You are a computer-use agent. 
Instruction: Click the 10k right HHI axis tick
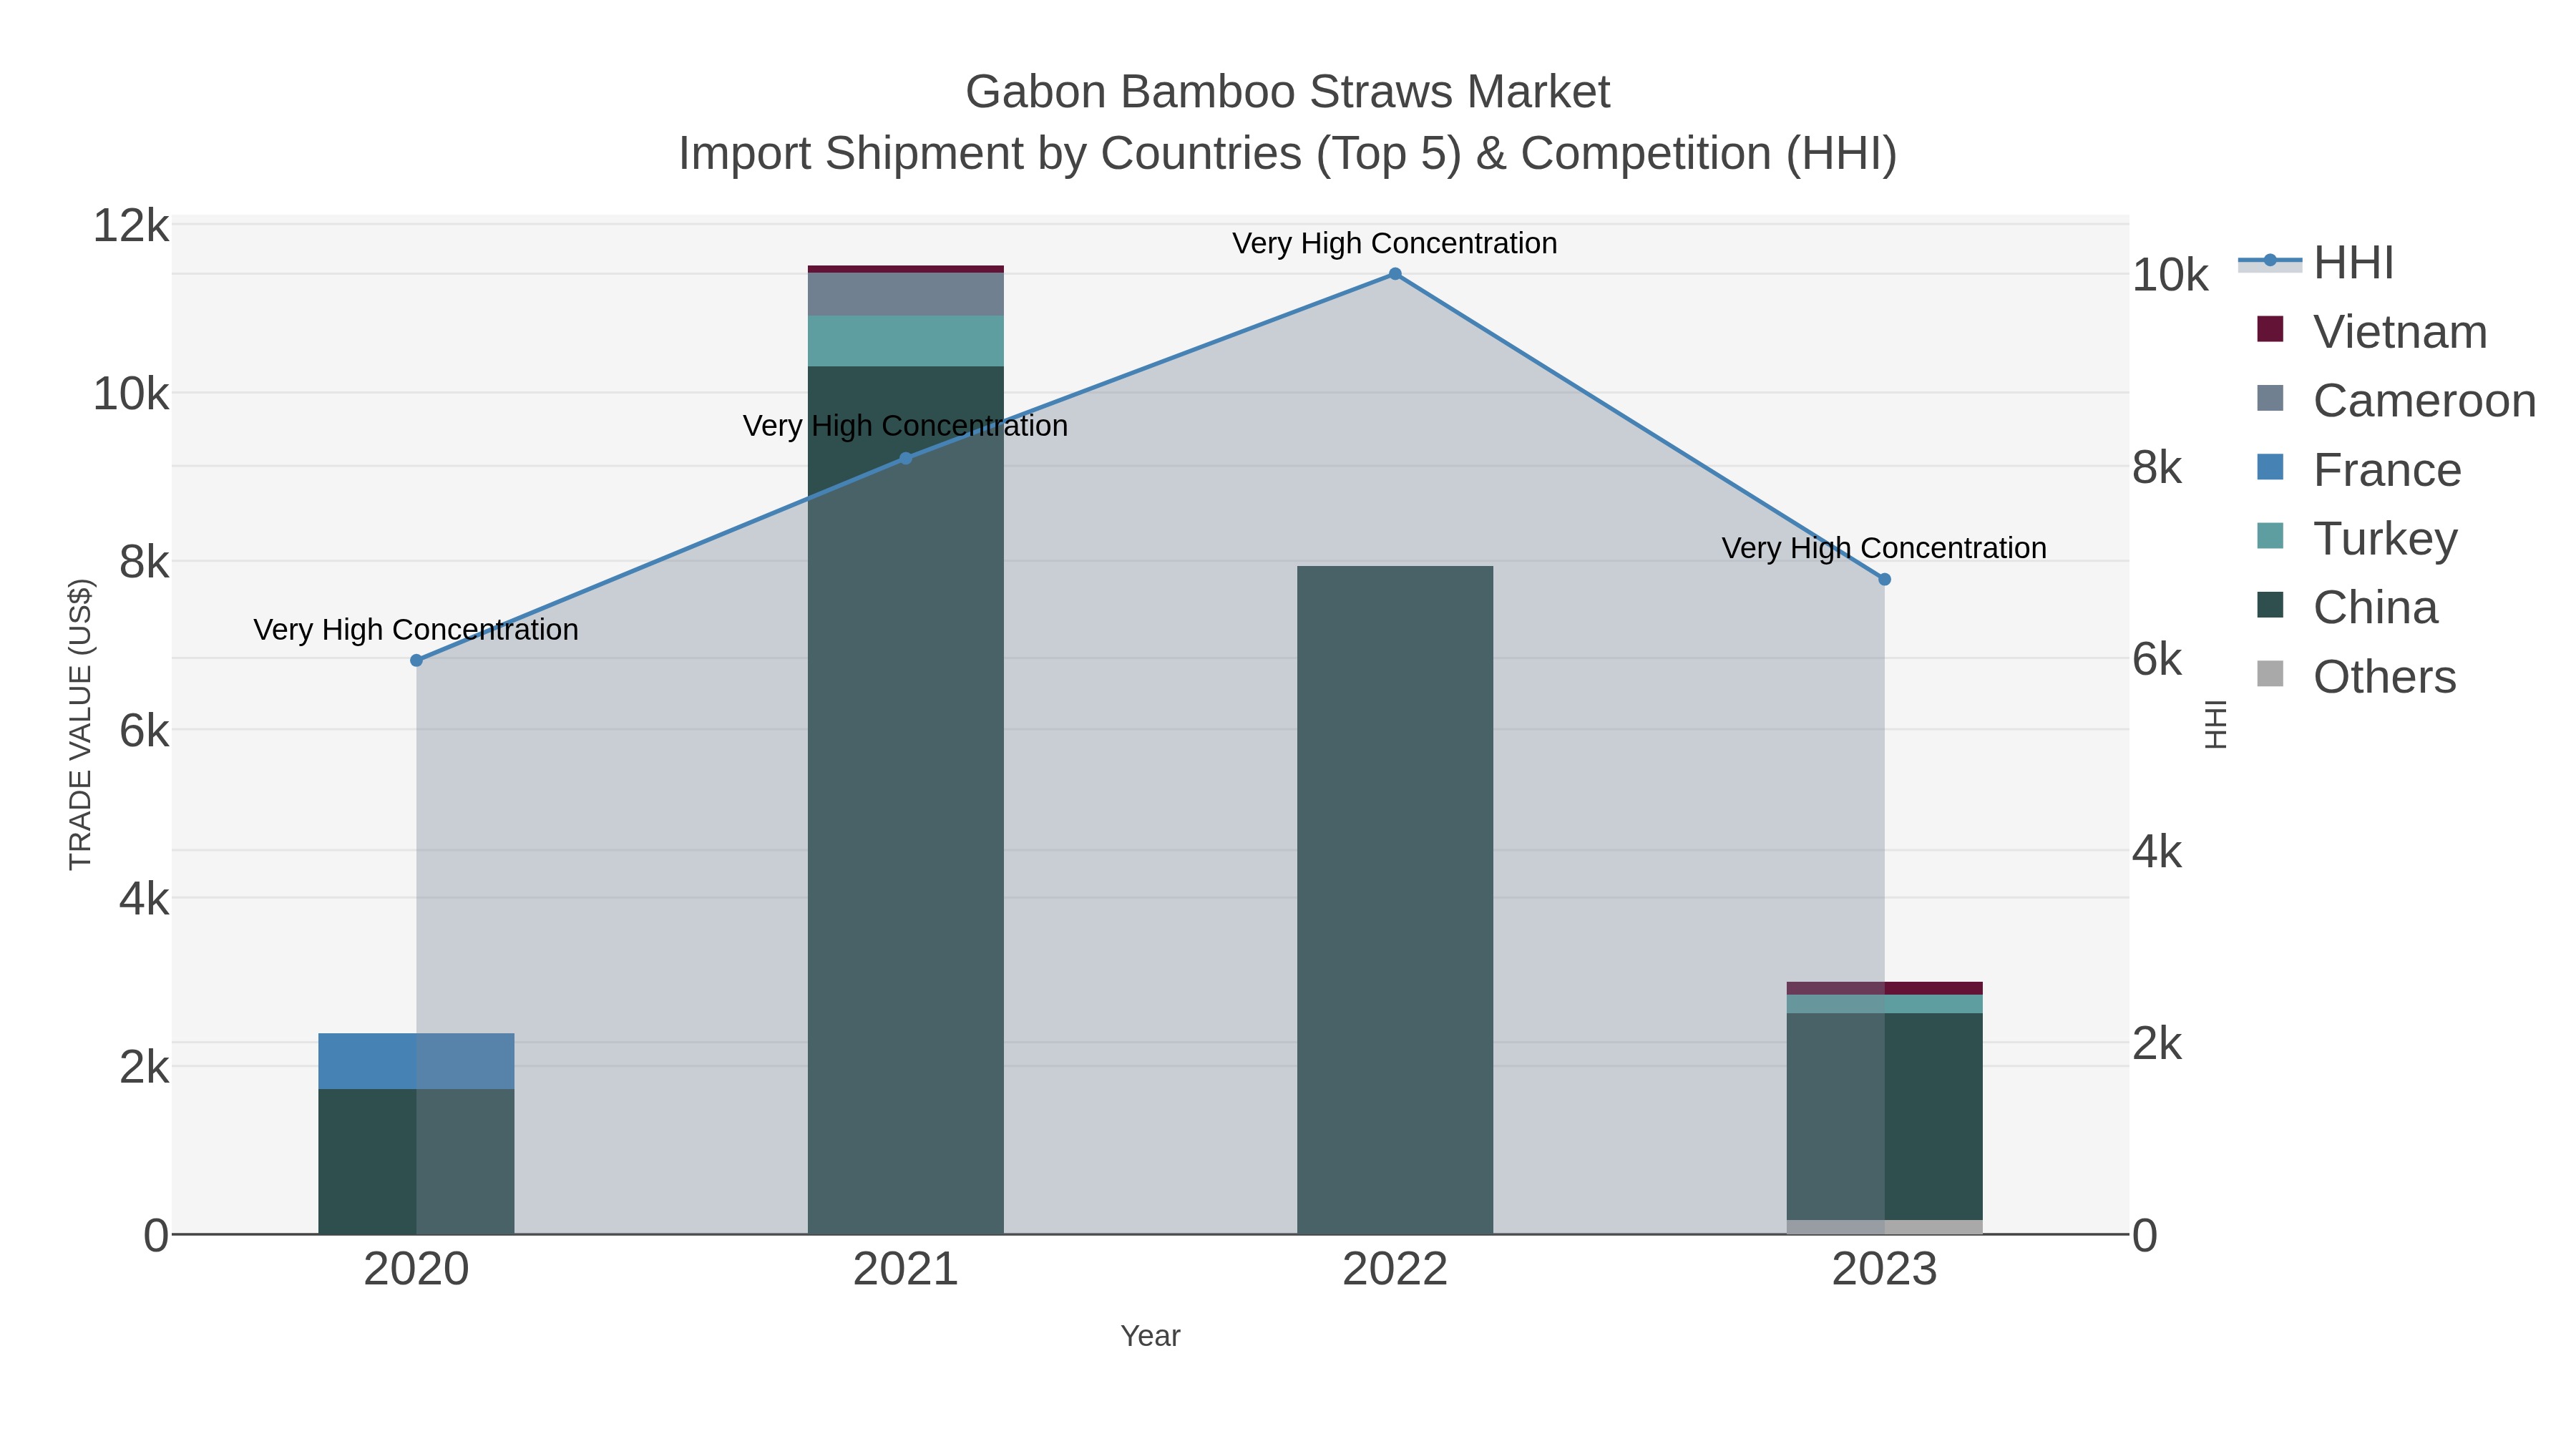click(2170, 275)
